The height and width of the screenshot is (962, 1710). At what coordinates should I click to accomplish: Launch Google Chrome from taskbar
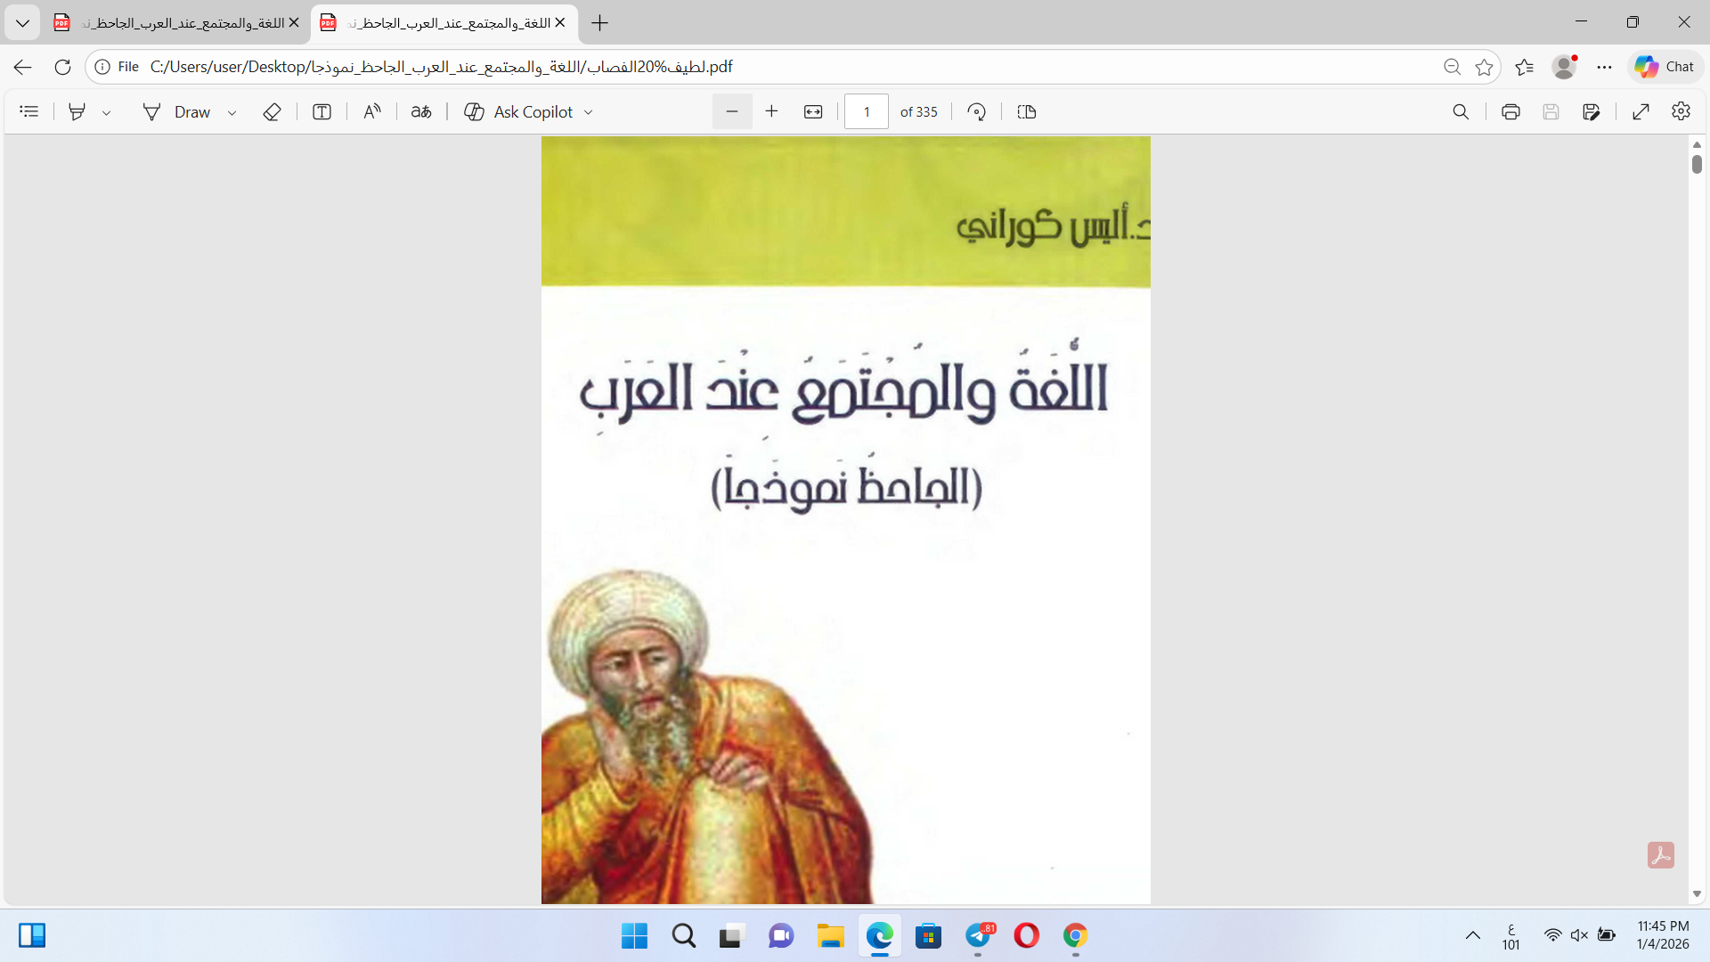point(1075,936)
